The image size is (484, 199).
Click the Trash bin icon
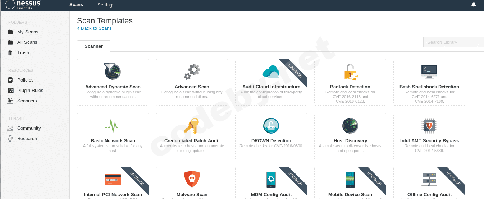click(10, 53)
